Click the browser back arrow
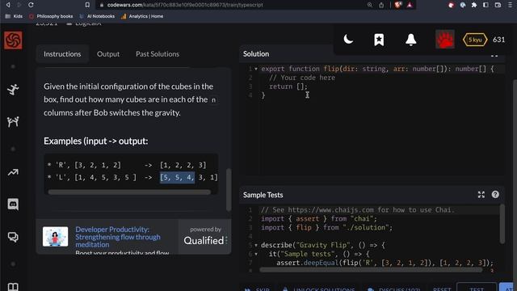 (x=8, y=5)
